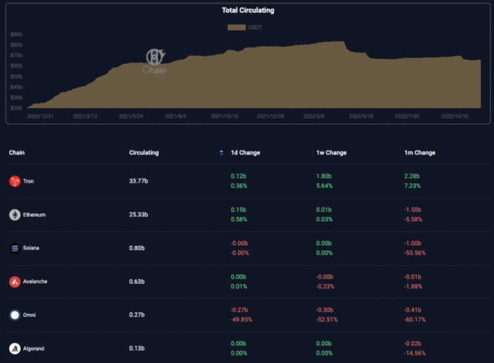Sort table by Circulating column arrows

tap(221, 153)
